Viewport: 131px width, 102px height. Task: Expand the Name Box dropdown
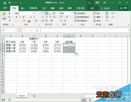(x=16, y=30)
